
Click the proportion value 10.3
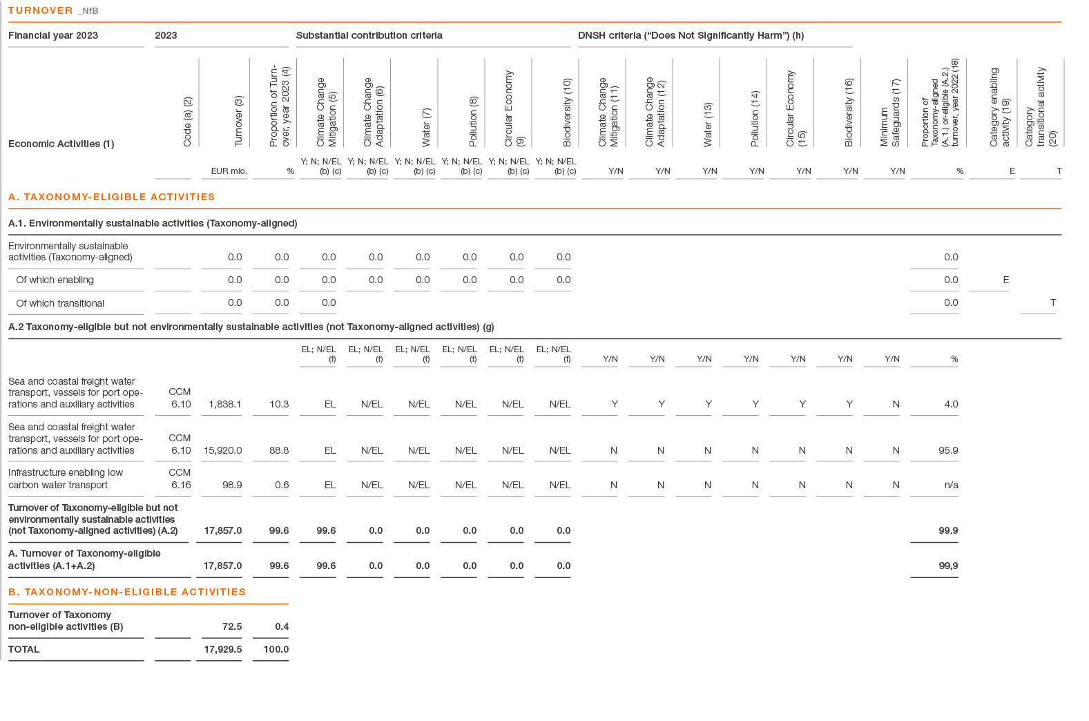tap(279, 404)
